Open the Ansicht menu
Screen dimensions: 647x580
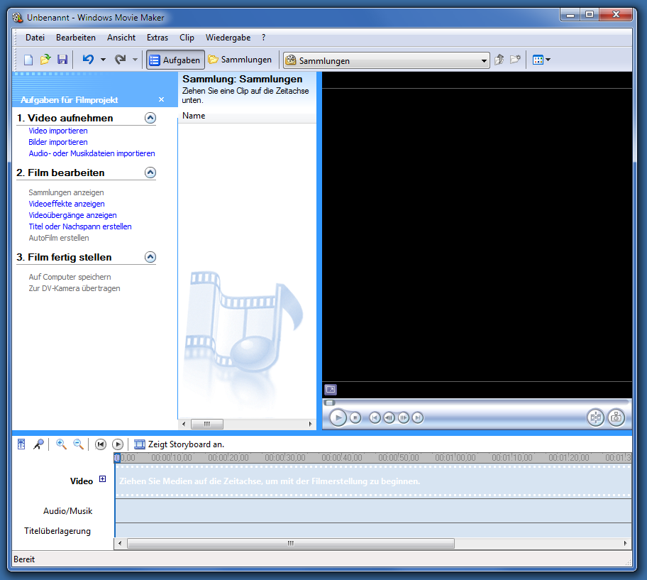click(121, 38)
